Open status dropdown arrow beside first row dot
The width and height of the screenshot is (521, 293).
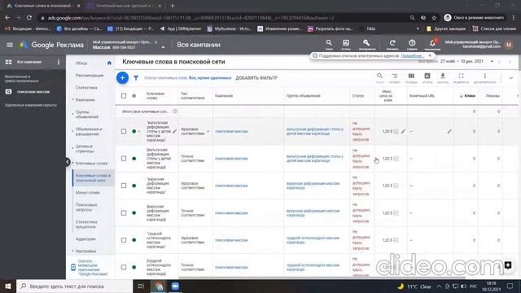pos(139,131)
